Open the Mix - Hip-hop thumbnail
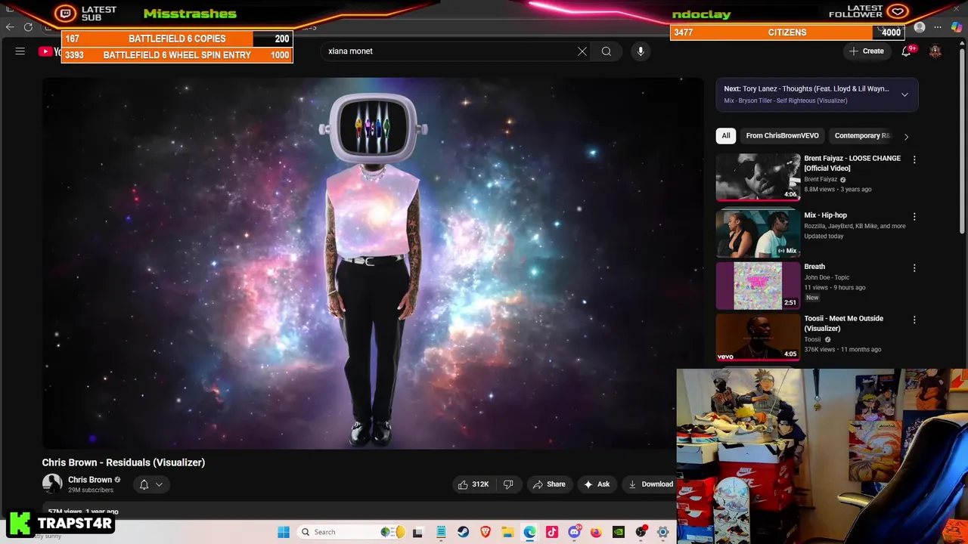The height and width of the screenshot is (544, 968). point(758,233)
